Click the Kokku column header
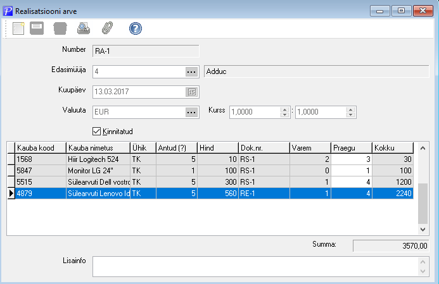 click(393, 148)
